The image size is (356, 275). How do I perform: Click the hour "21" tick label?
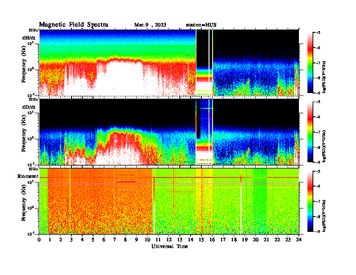(266, 240)
